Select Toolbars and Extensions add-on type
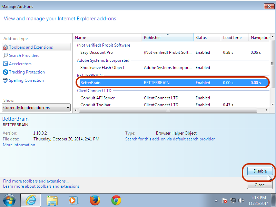Screen dimensions: 276x207 tap(36, 47)
